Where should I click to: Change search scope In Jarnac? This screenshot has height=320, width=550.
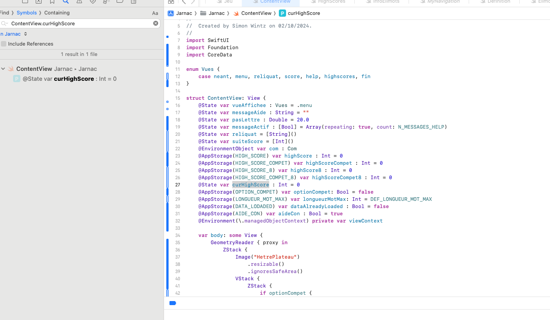point(14,34)
